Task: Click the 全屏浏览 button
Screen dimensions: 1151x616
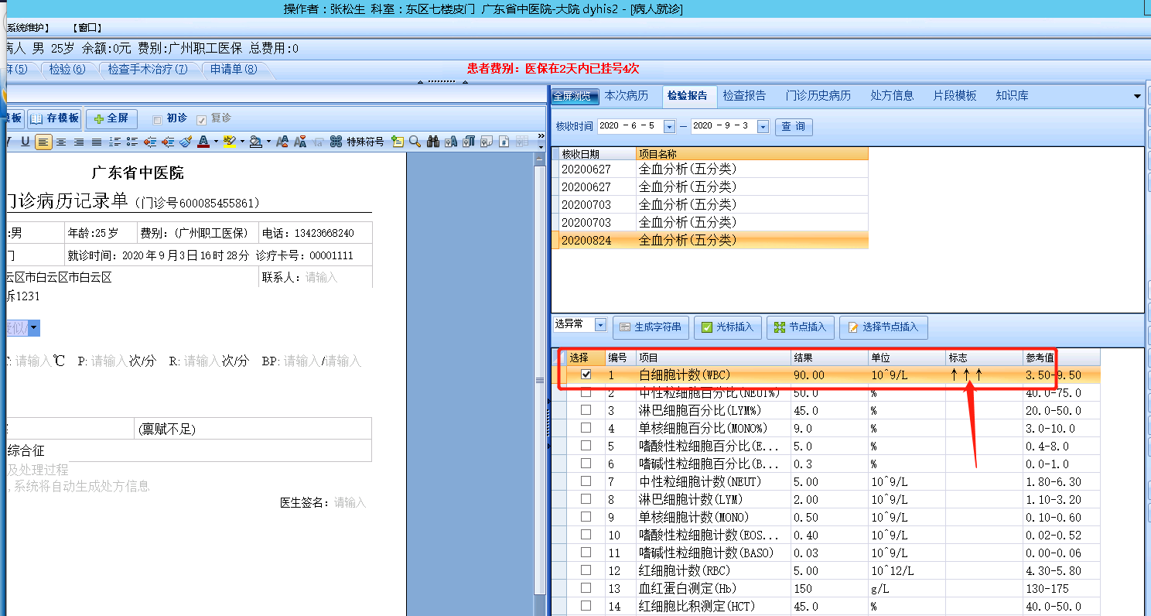Action: coord(575,97)
